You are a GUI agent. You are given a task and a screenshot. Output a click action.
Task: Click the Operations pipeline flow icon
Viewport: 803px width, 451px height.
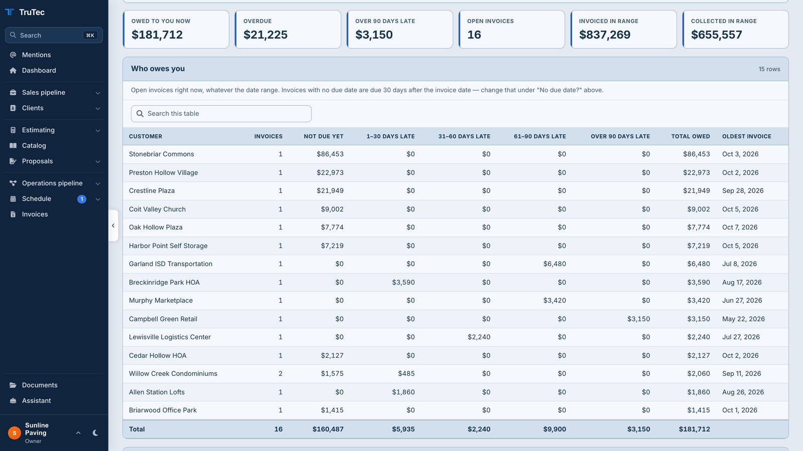pos(13,183)
